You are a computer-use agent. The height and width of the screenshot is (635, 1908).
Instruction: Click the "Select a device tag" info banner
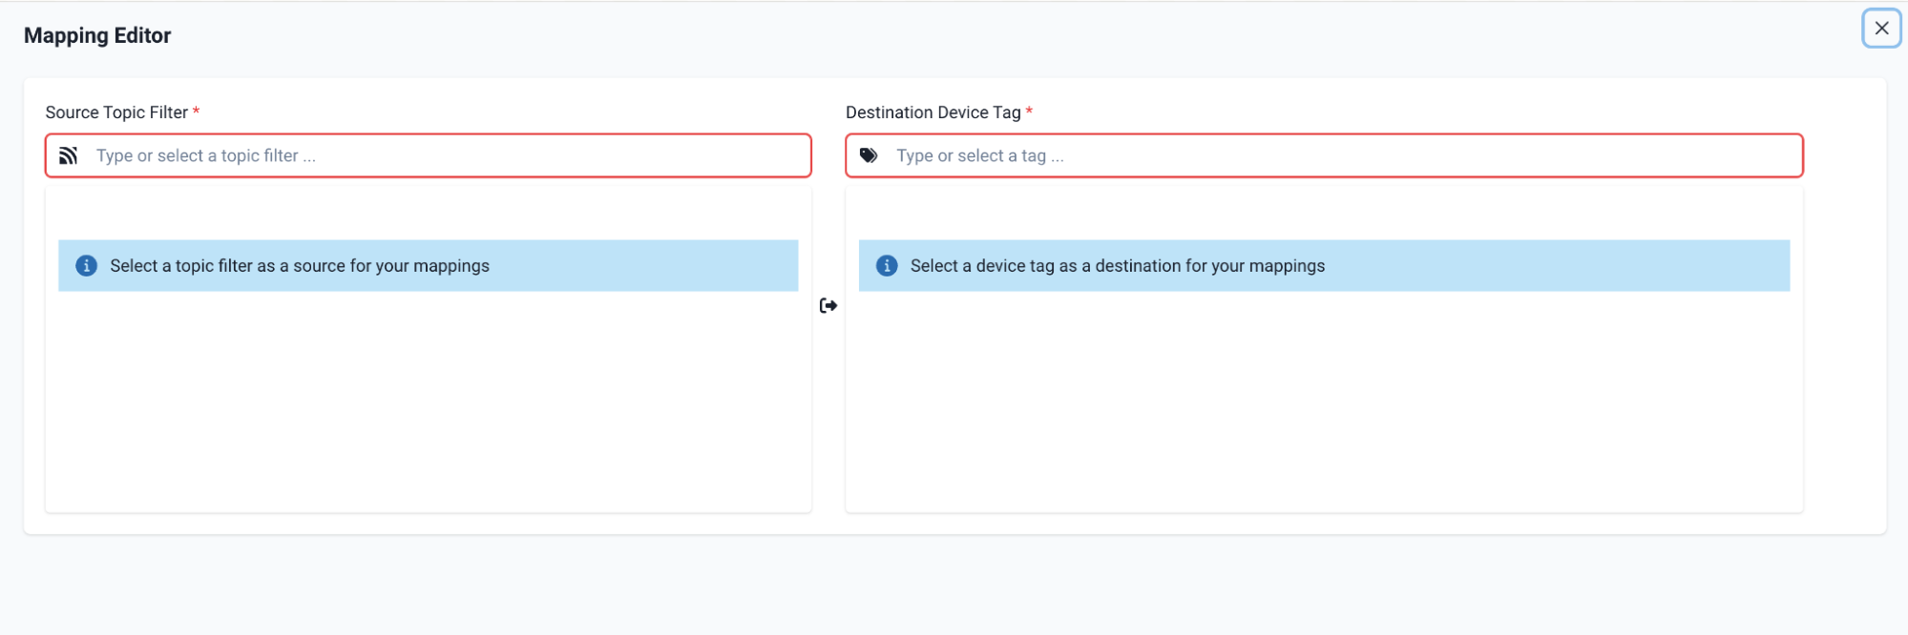(1117, 266)
